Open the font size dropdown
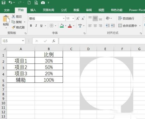This screenshot has height=119, width=145. point(73,19)
